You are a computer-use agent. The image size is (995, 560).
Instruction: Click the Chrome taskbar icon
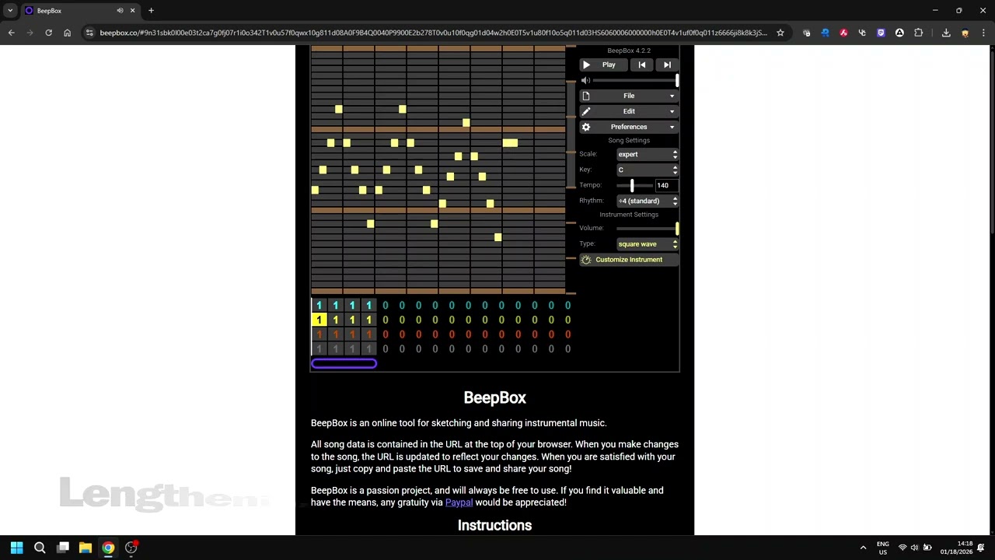[108, 548]
